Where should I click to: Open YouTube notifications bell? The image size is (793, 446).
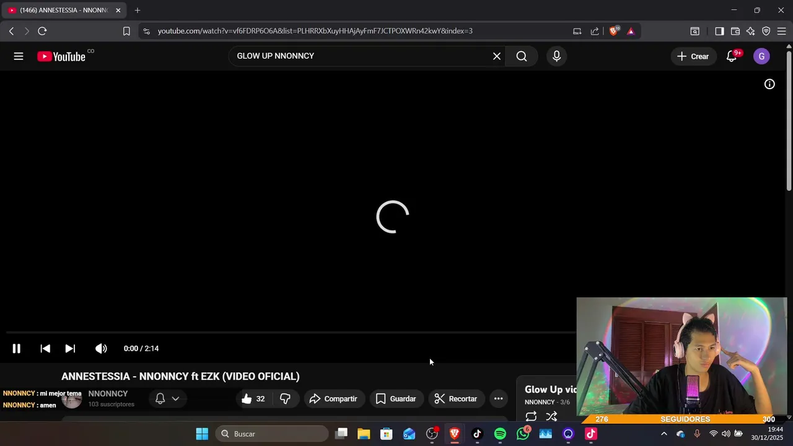point(732,56)
